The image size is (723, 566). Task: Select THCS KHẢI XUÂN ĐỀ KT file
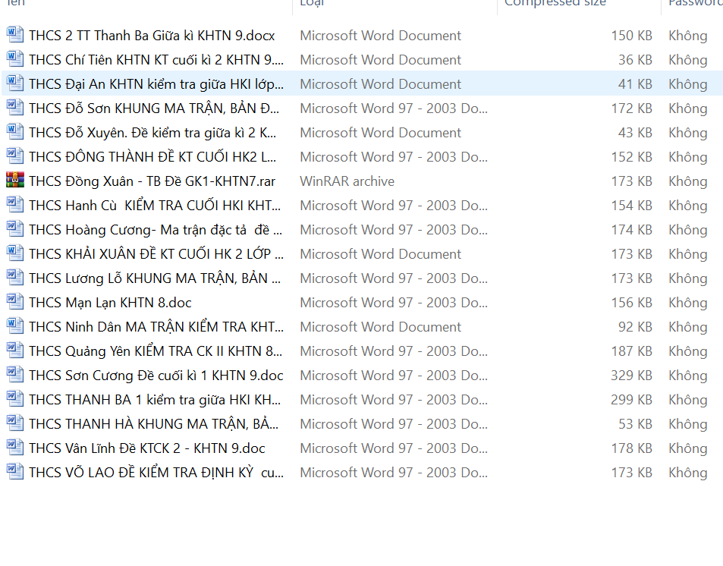[156, 254]
